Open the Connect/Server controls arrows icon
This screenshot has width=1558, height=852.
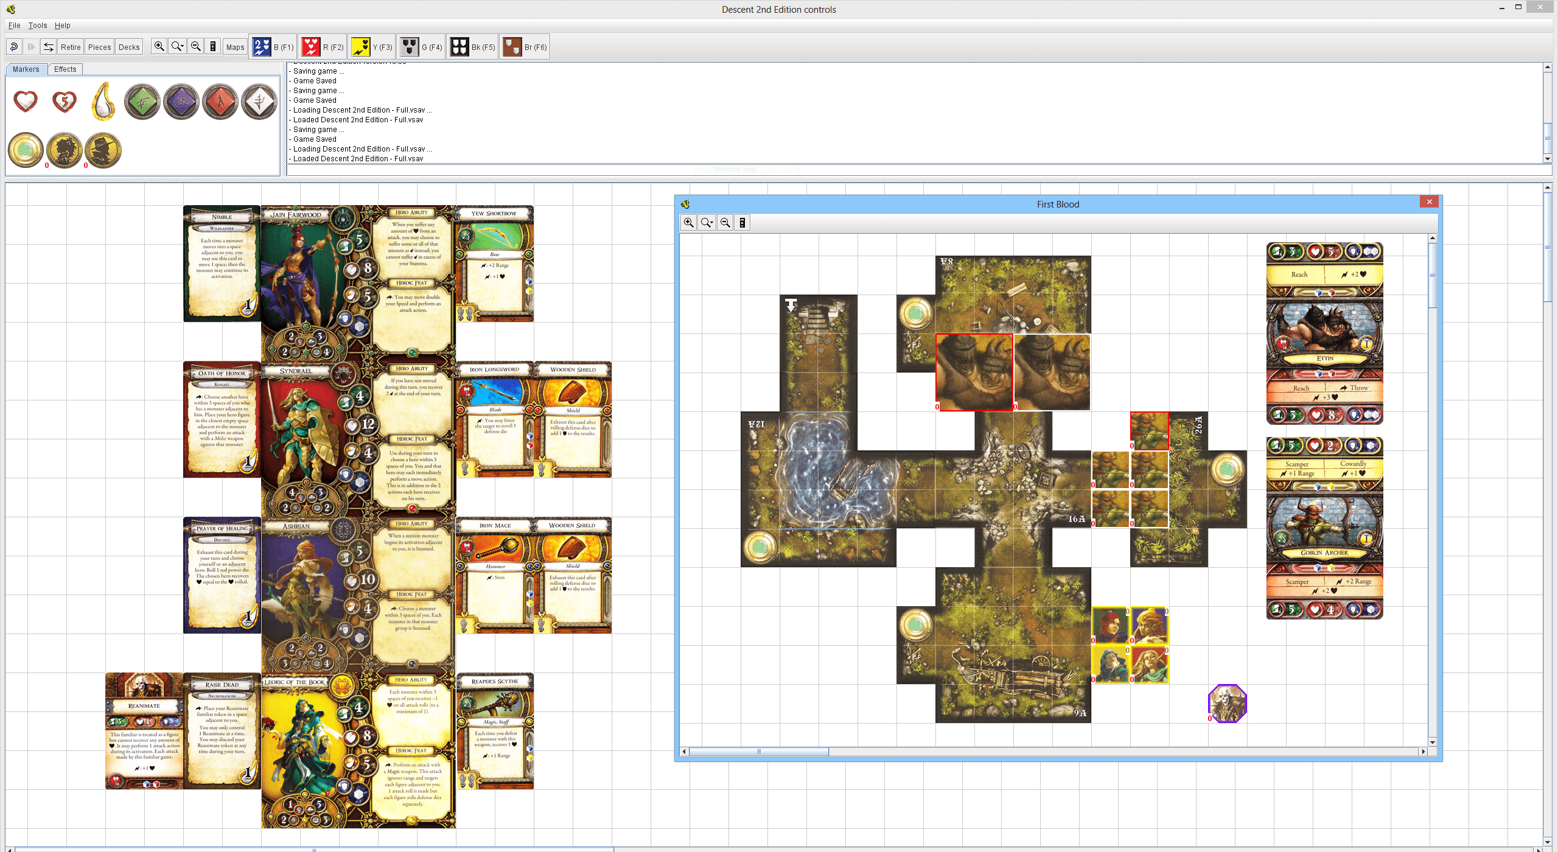pyautogui.click(x=49, y=47)
